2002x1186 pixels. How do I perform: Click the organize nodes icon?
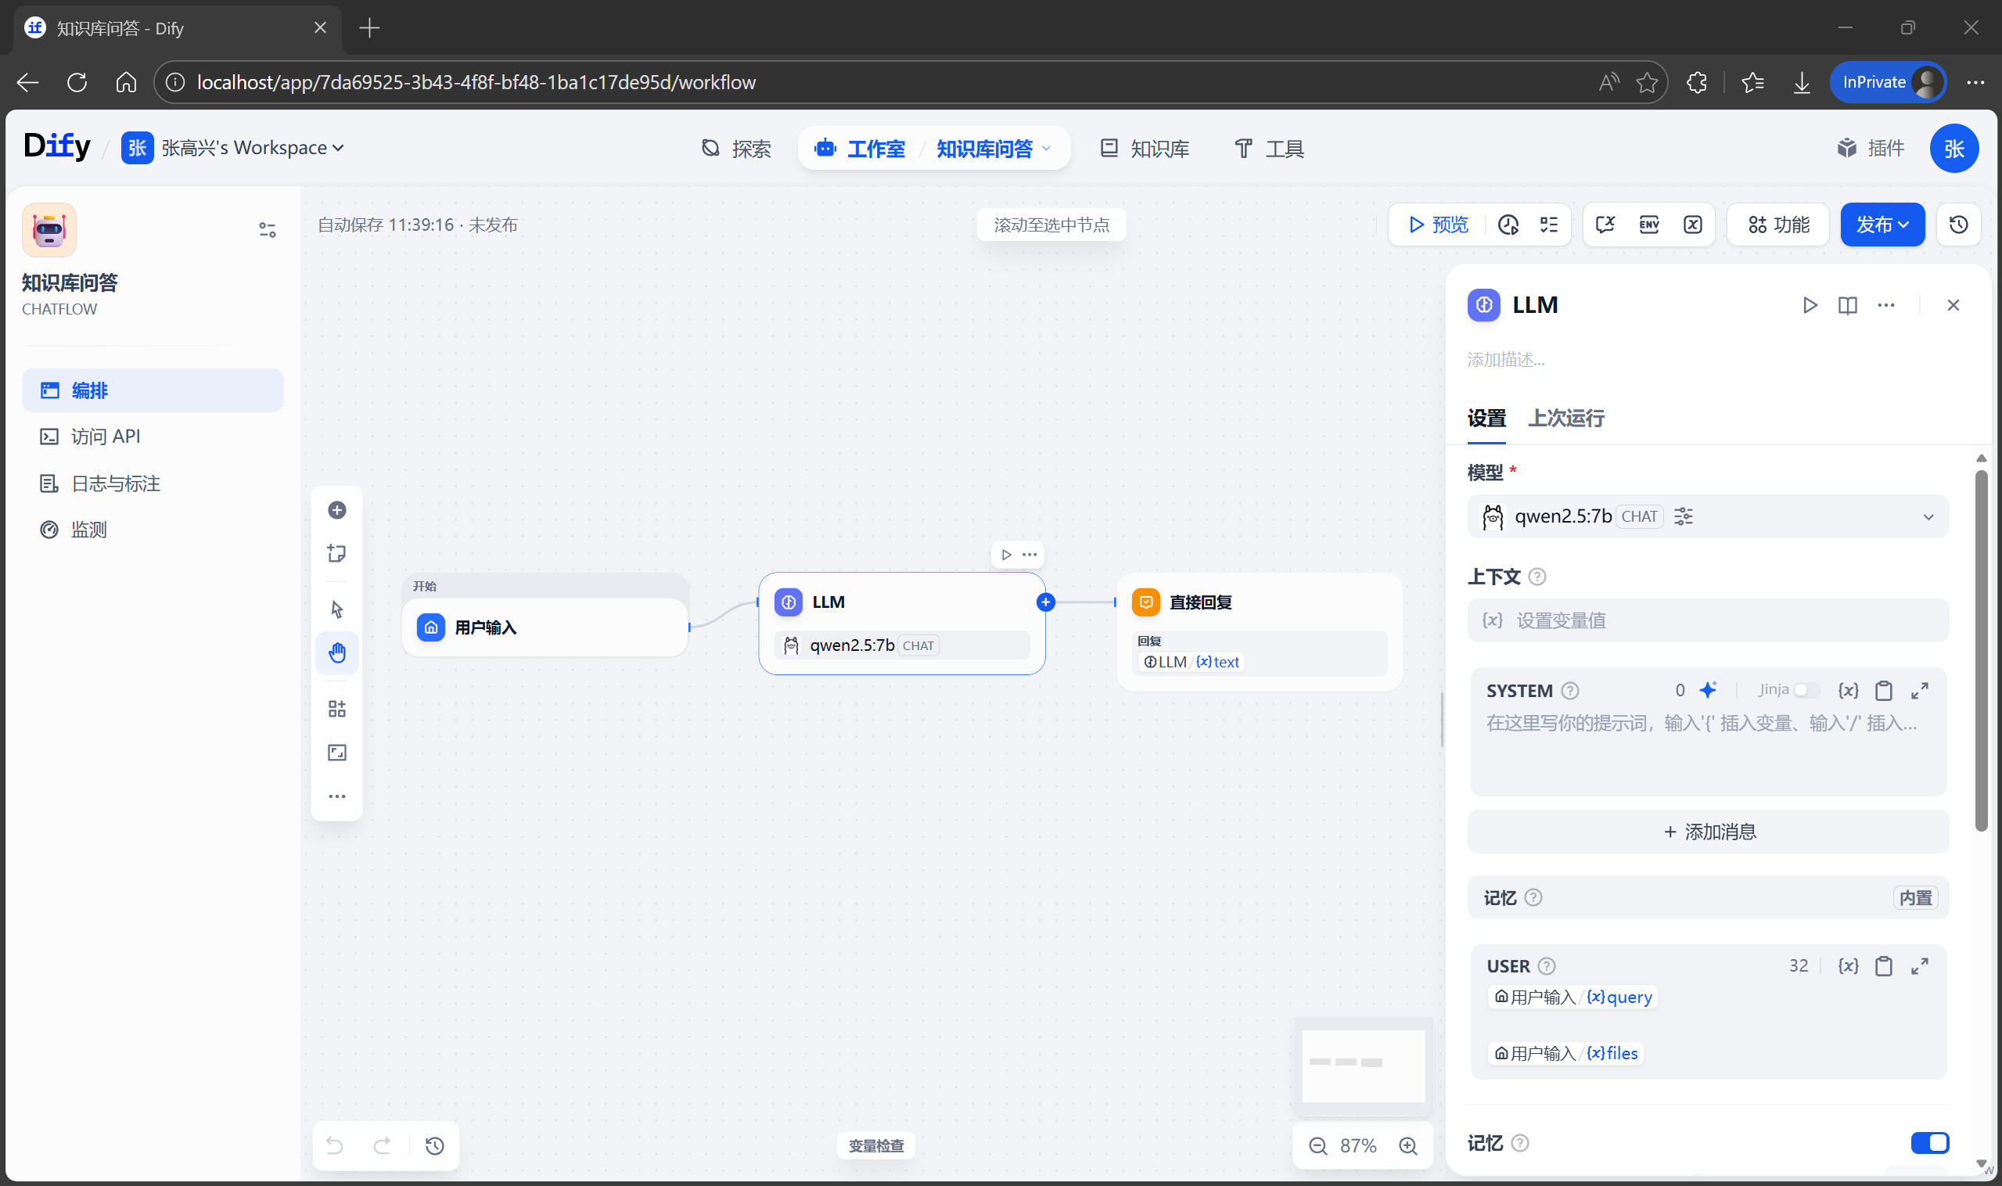coord(336,709)
